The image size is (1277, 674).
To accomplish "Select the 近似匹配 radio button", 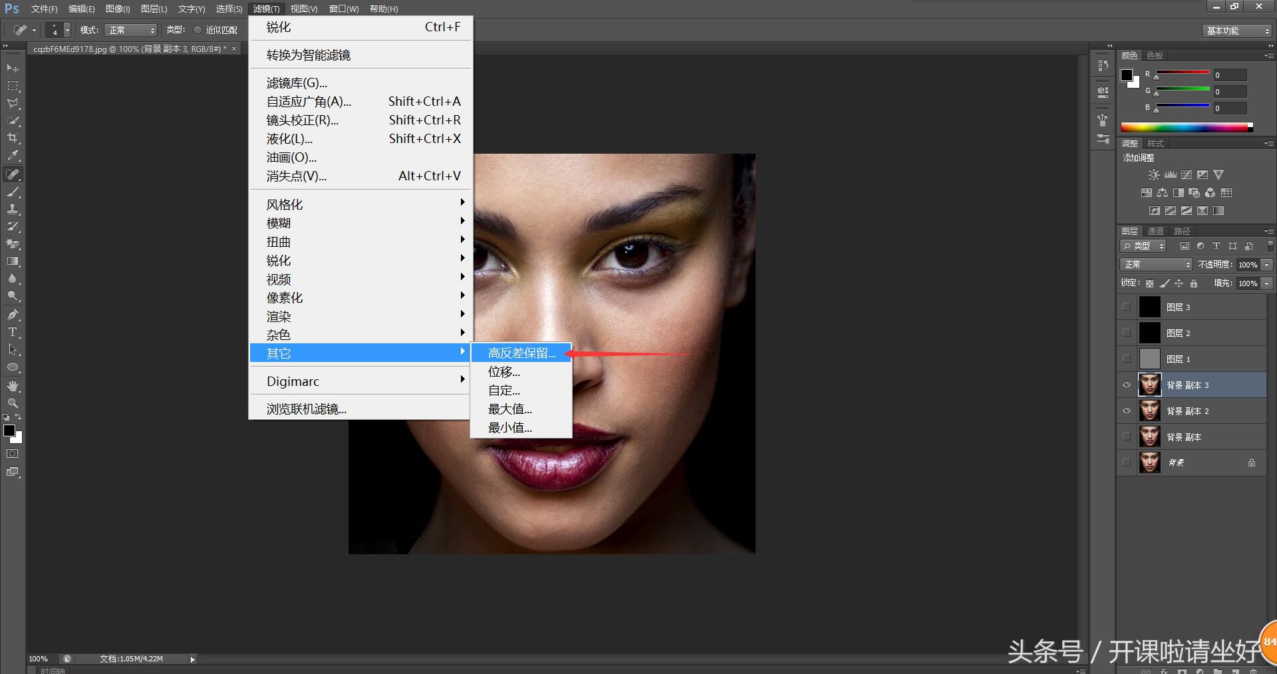I will coord(198,30).
